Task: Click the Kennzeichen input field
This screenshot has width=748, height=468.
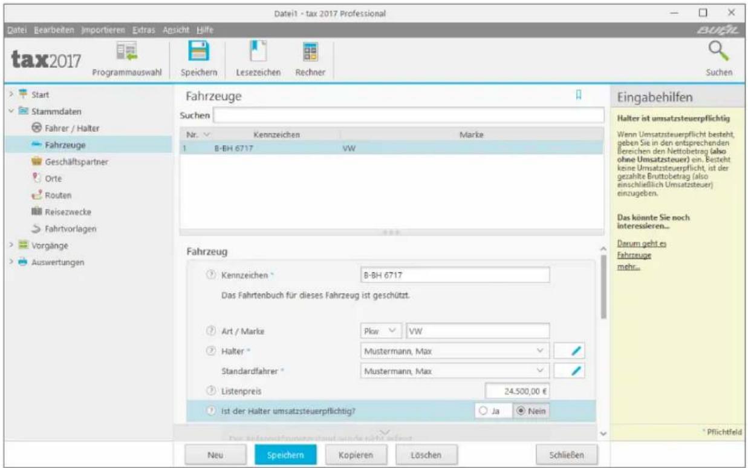Action: 455,275
